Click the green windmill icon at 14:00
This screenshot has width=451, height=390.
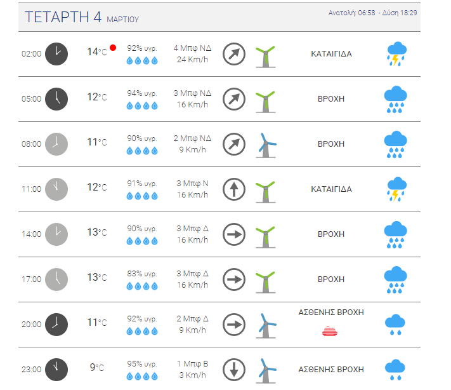(266, 237)
